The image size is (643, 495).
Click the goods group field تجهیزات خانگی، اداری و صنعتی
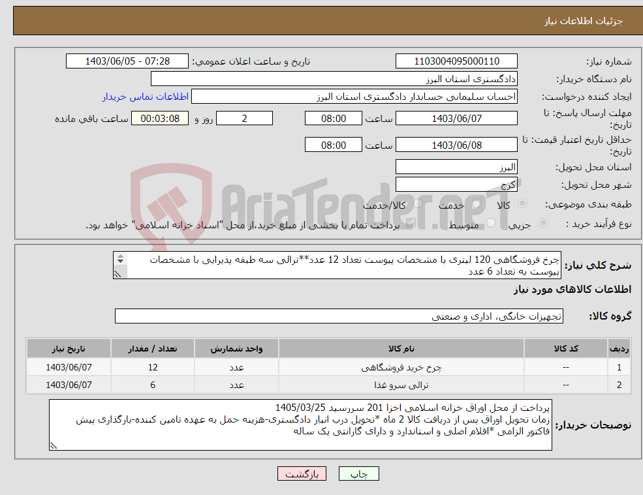click(339, 316)
